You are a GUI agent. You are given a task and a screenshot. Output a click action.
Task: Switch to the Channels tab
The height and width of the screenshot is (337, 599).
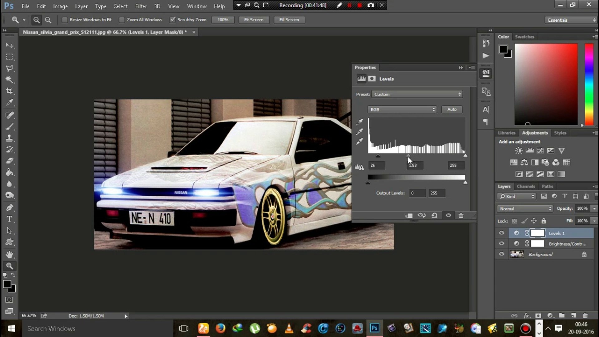pyautogui.click(x=526, y=186)
